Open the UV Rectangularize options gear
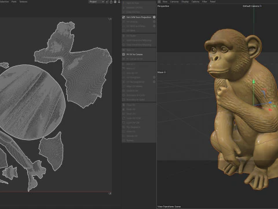278x209 pixels. (154, 82)
